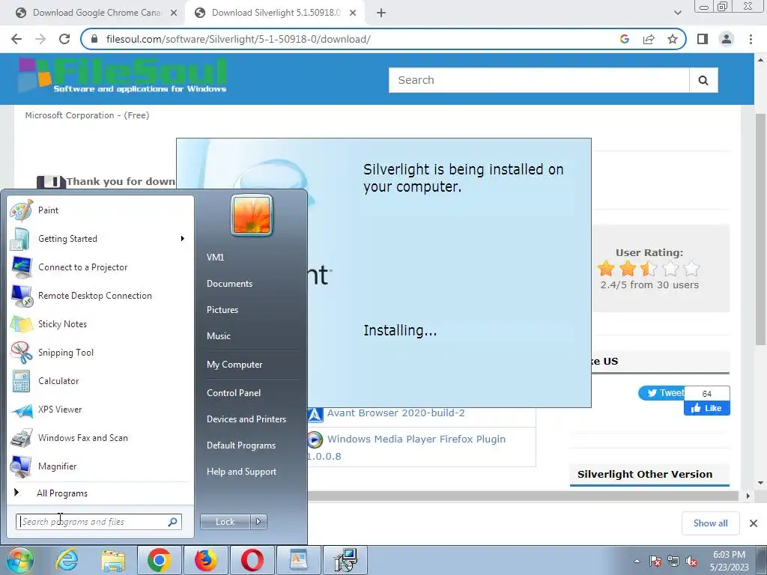Screen dimensions: 767x575
Task: Open Control Panel
Action: coord(234,393)
